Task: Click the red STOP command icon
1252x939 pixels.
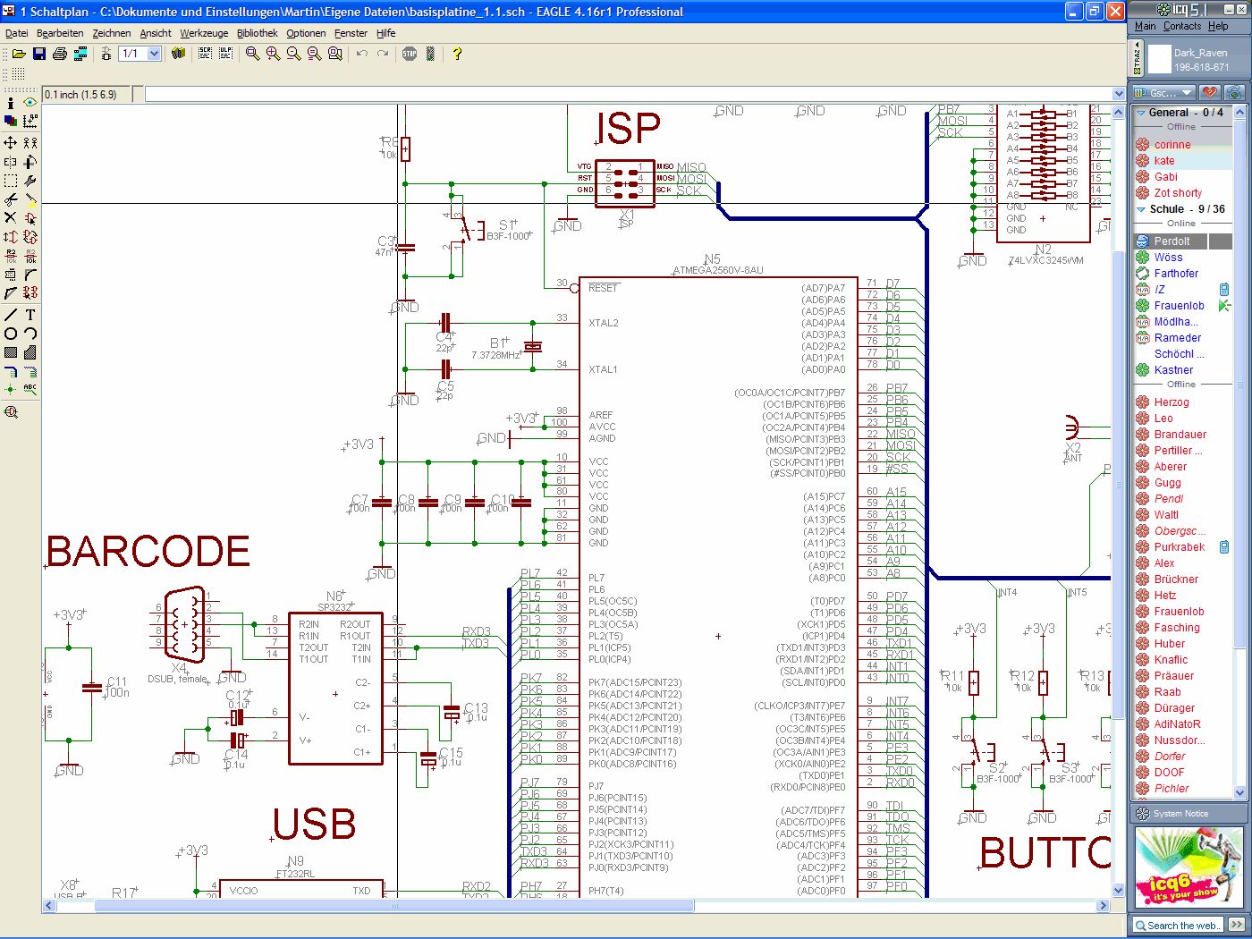Action: coord(410,54)
